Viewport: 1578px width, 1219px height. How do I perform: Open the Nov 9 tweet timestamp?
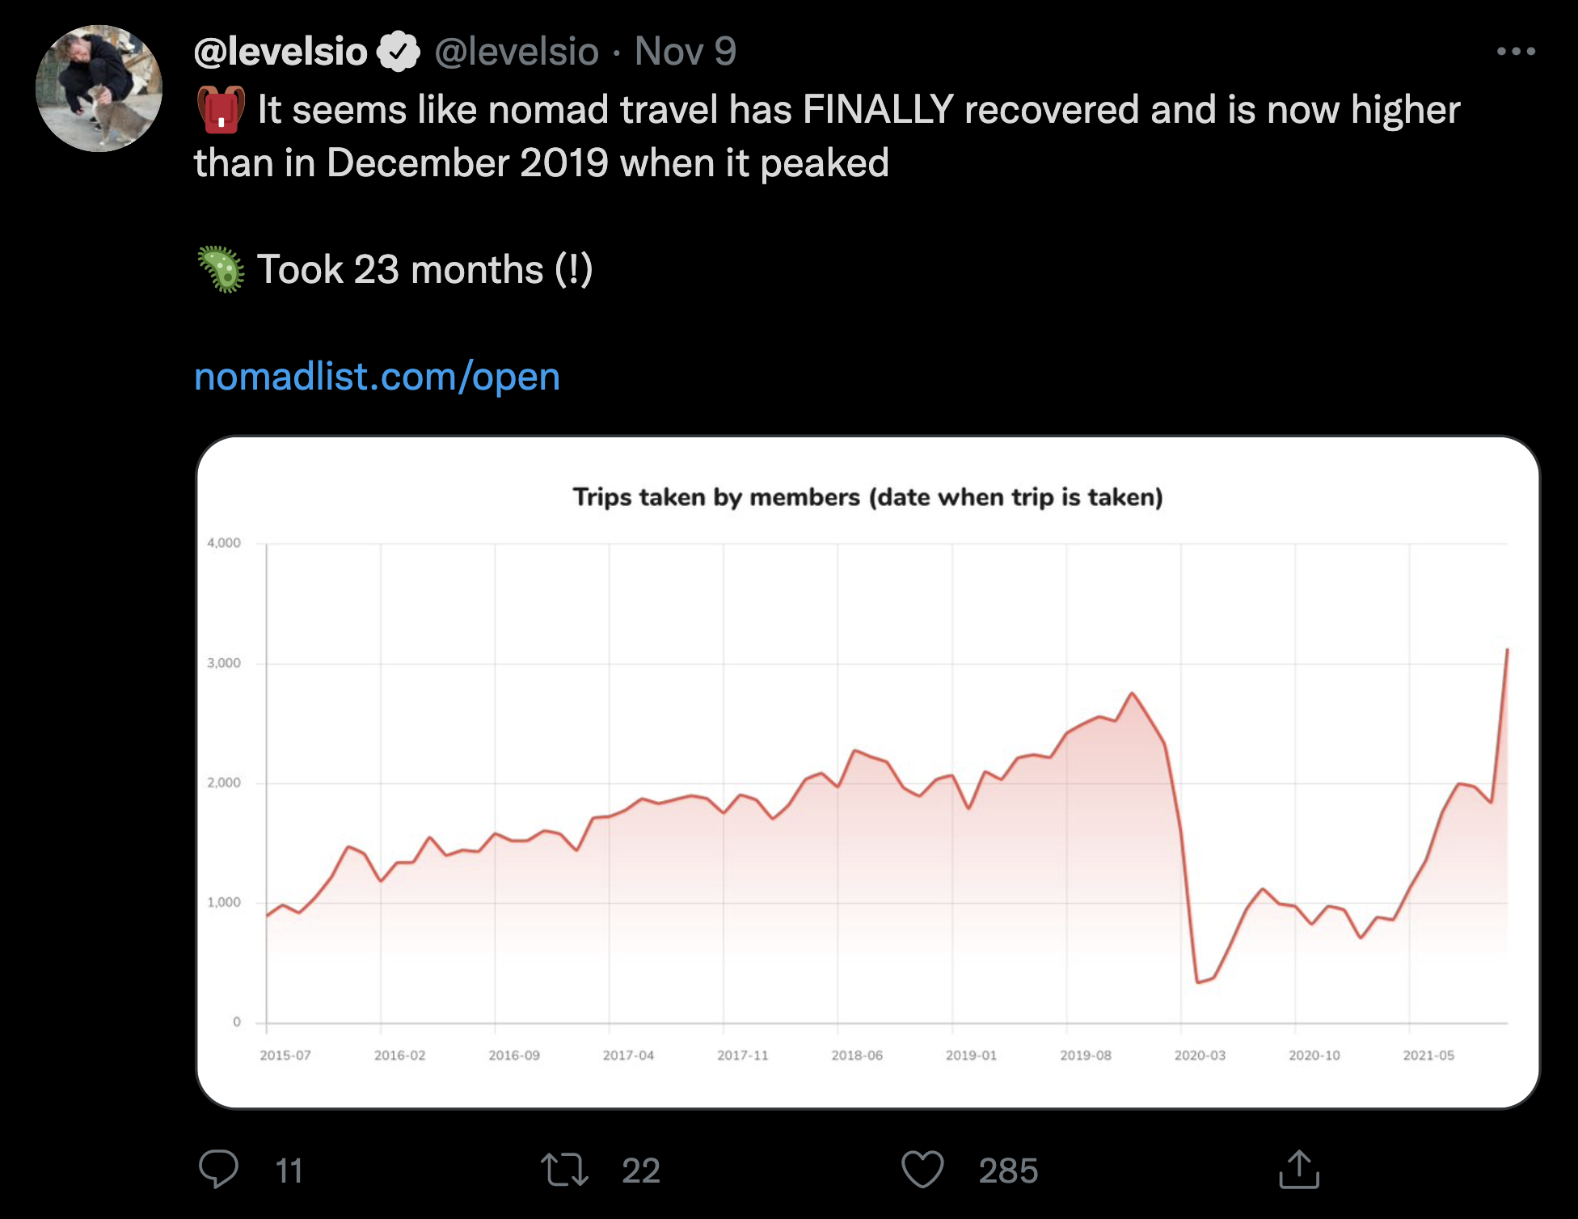coord(686,52)
